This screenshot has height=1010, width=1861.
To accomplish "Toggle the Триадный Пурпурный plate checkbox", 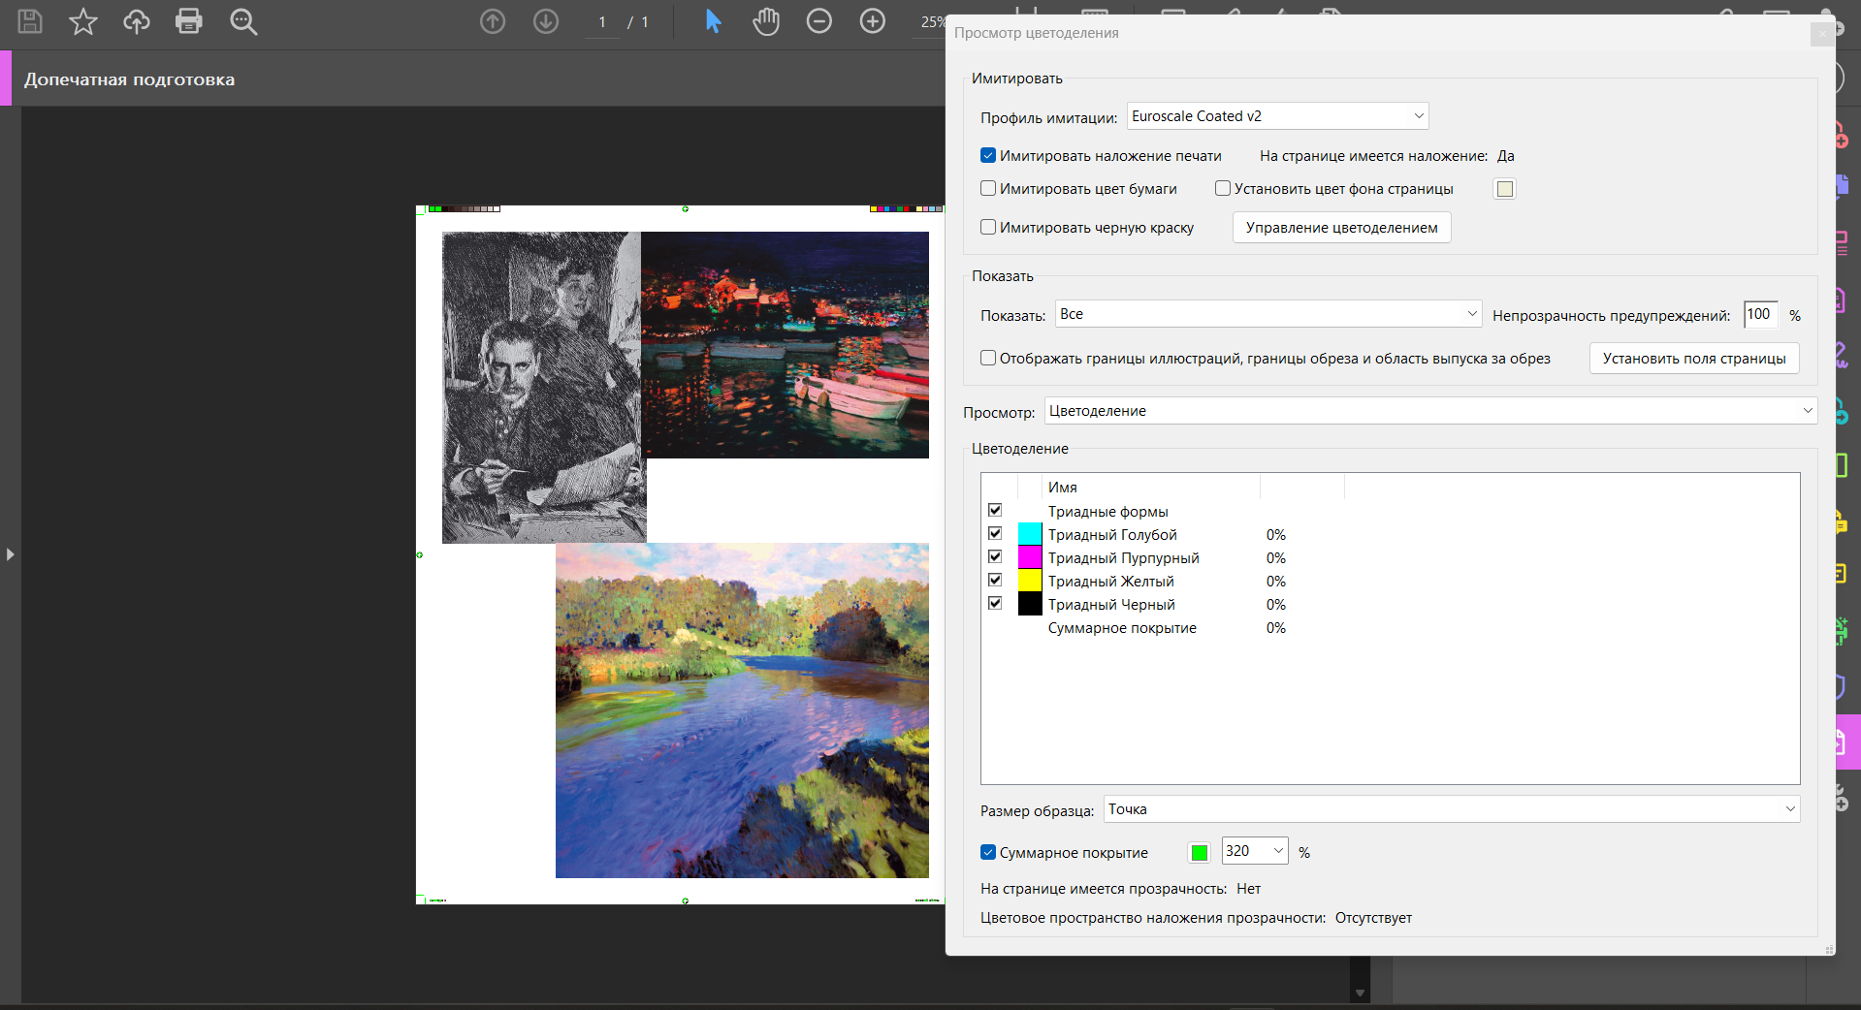I will point(995,557).
